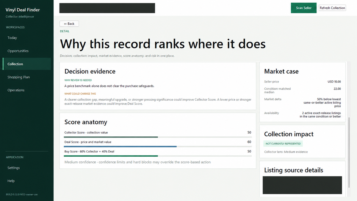This screenshot has width=357, height=201.
Task: Click the 'Market case' heading
Action: (281, 71)
